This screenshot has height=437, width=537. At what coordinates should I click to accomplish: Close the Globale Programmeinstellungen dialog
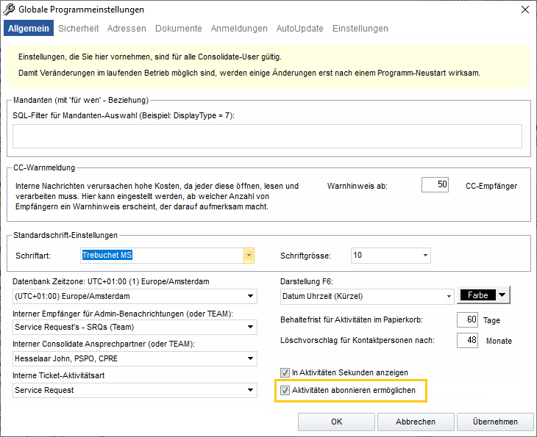point(524,10)
